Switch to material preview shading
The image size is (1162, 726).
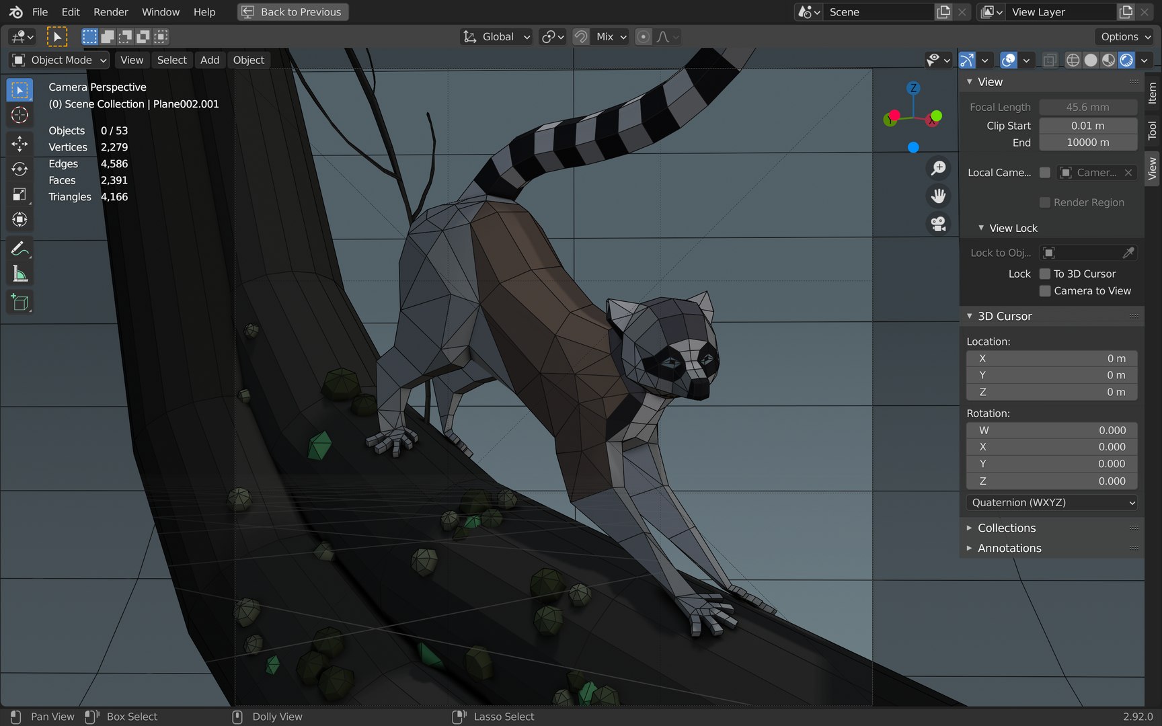(1108, 60)
